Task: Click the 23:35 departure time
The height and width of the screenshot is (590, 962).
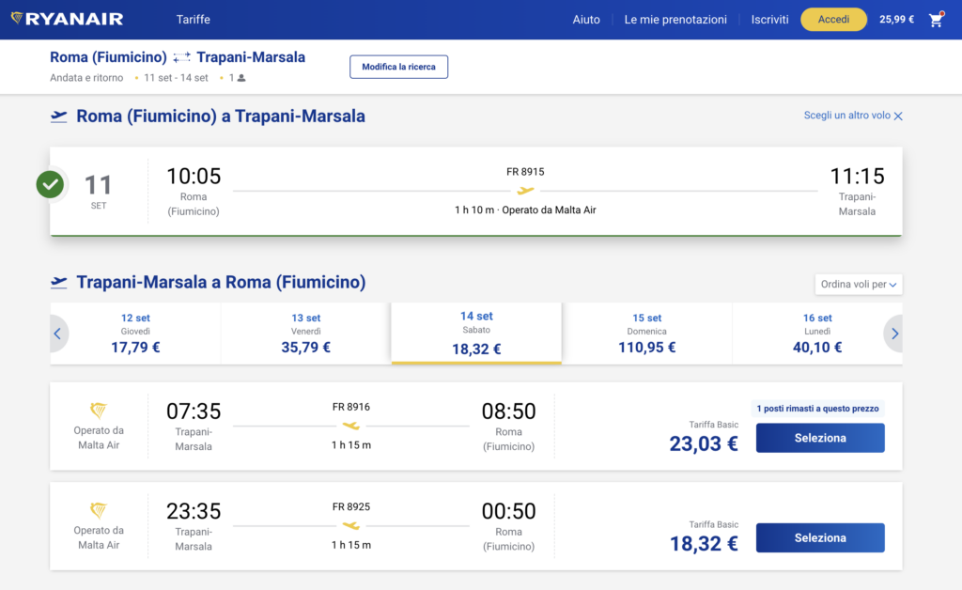Action: click(194, 511)
